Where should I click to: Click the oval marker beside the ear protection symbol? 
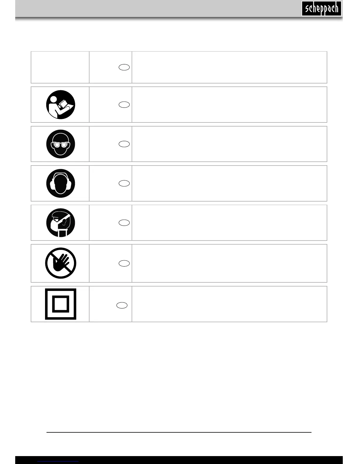124,183
